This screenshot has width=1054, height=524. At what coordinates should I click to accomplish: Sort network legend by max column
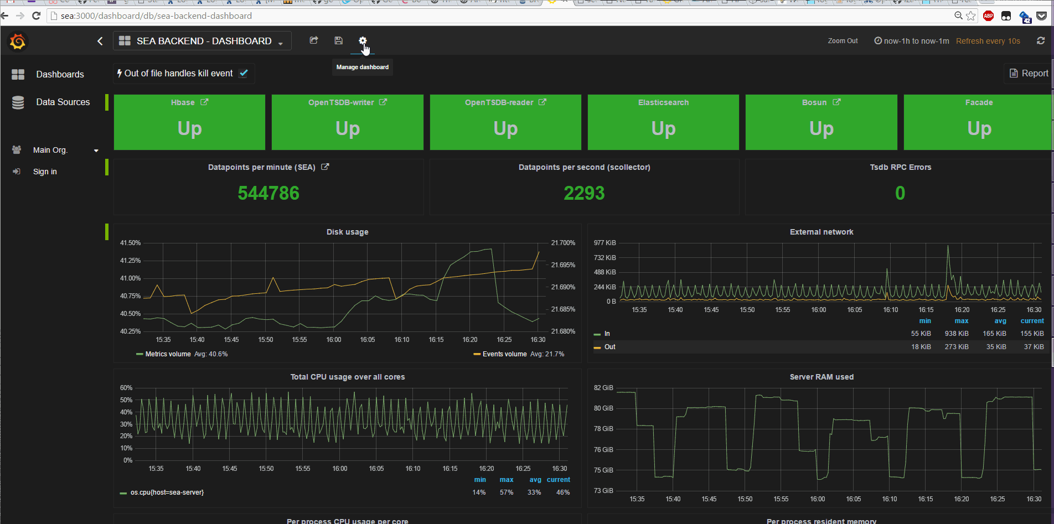962,321
